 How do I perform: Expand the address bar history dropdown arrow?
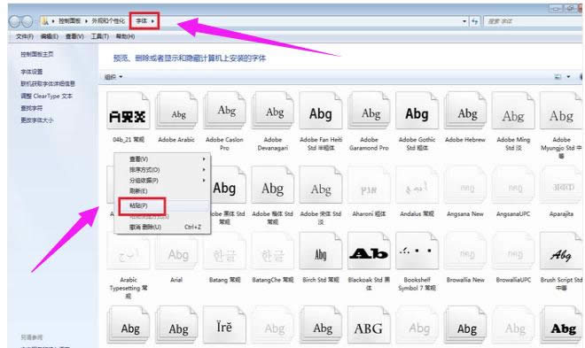pyautogui.click(x=464, y=21)
